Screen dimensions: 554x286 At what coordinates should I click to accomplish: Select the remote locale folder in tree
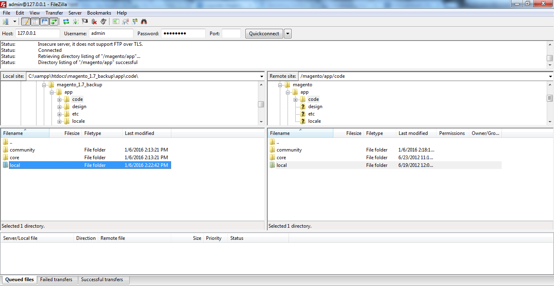pyautogui.click(x=310, y=122)
